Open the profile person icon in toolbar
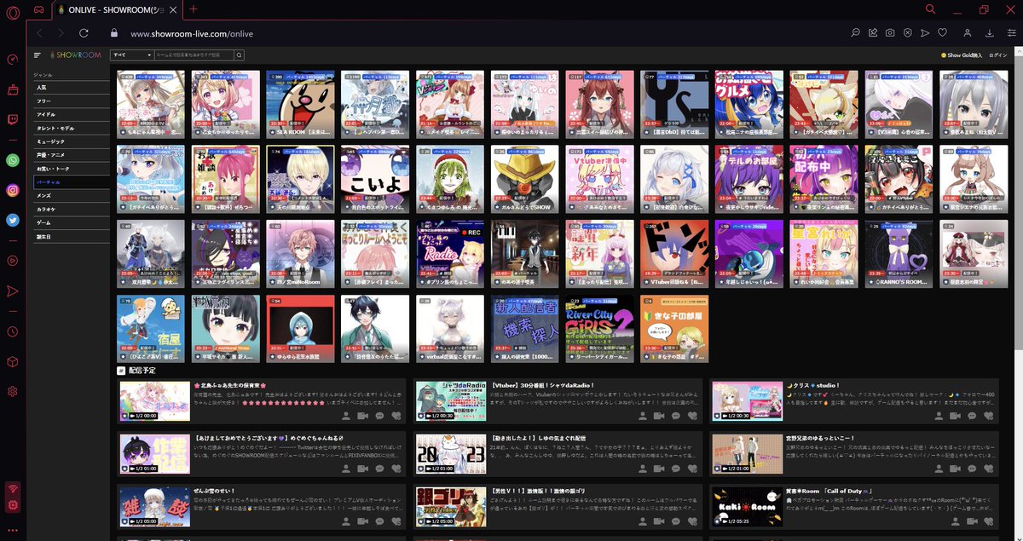This screenshot has height=541, width=1023. (968, 33)
